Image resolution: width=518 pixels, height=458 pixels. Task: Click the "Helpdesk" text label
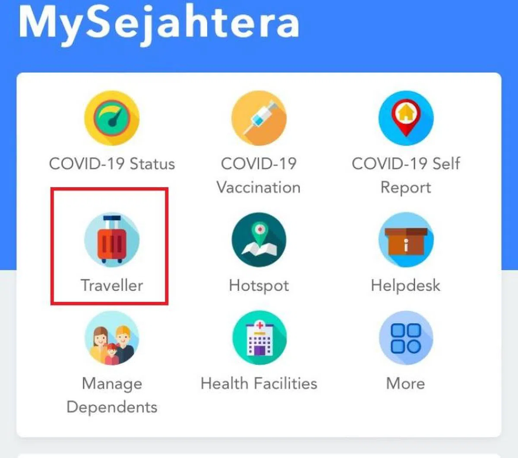click(406, 286)
